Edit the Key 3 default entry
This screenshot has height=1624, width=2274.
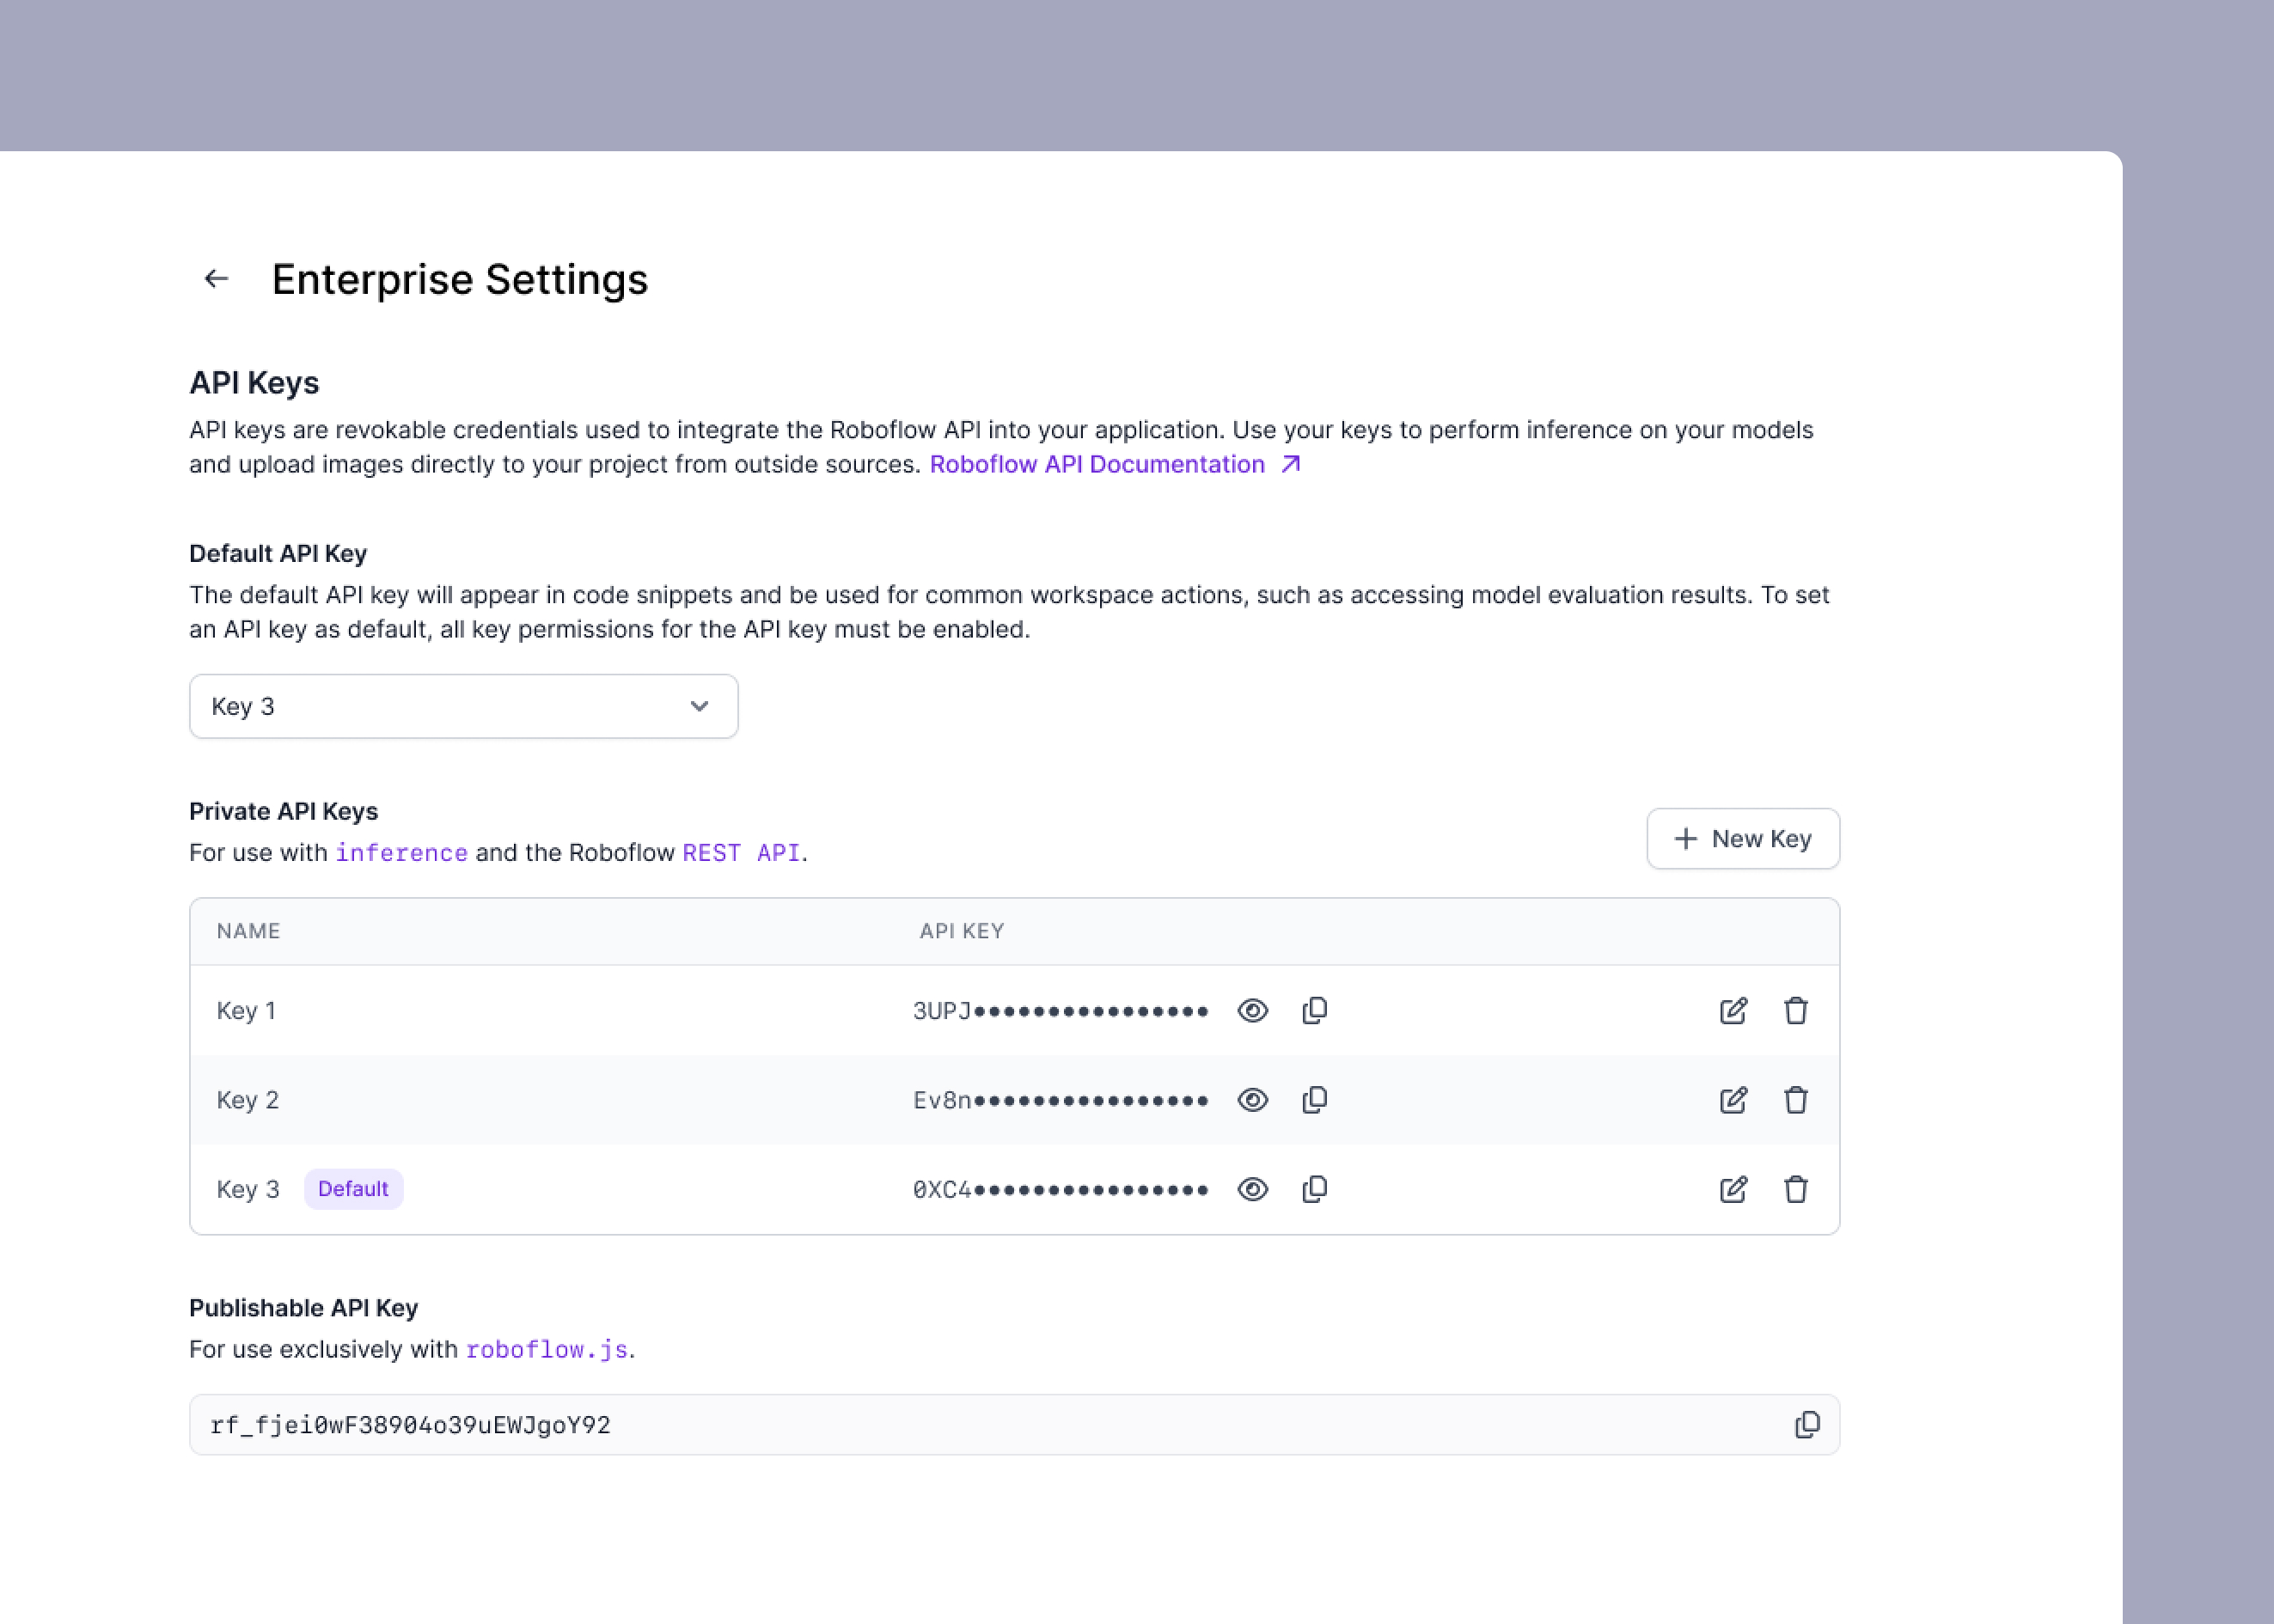[x=1733, y=1189]
